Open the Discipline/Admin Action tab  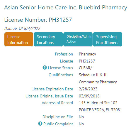tap(78, 39)
